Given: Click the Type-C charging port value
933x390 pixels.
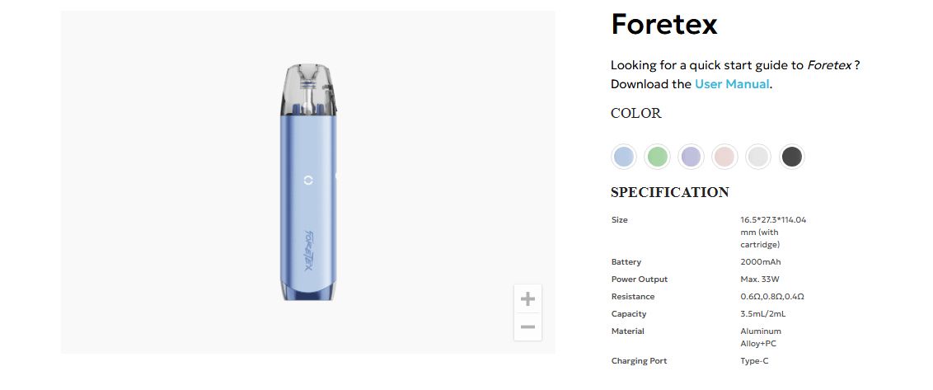Looking at the screenshot, I should pyautogui.click(x=754, y=361).
